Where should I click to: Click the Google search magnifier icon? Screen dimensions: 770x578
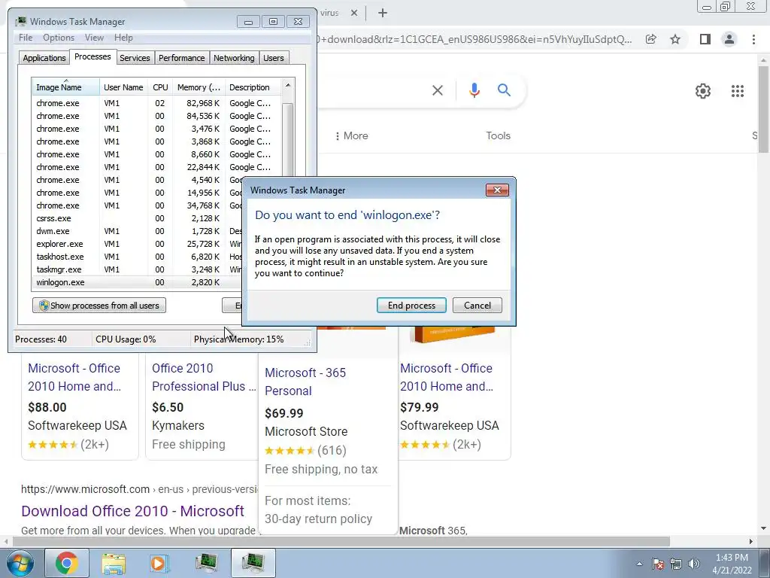504,90
